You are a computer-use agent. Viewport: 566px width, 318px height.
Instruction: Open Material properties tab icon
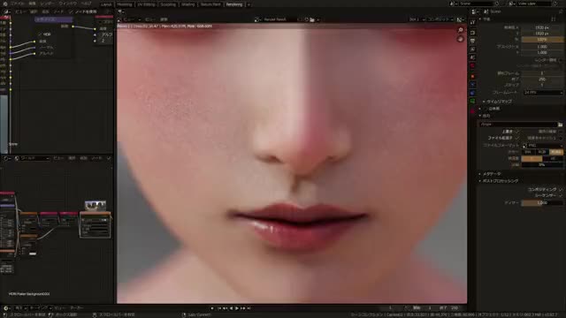(x=473, y=111)
